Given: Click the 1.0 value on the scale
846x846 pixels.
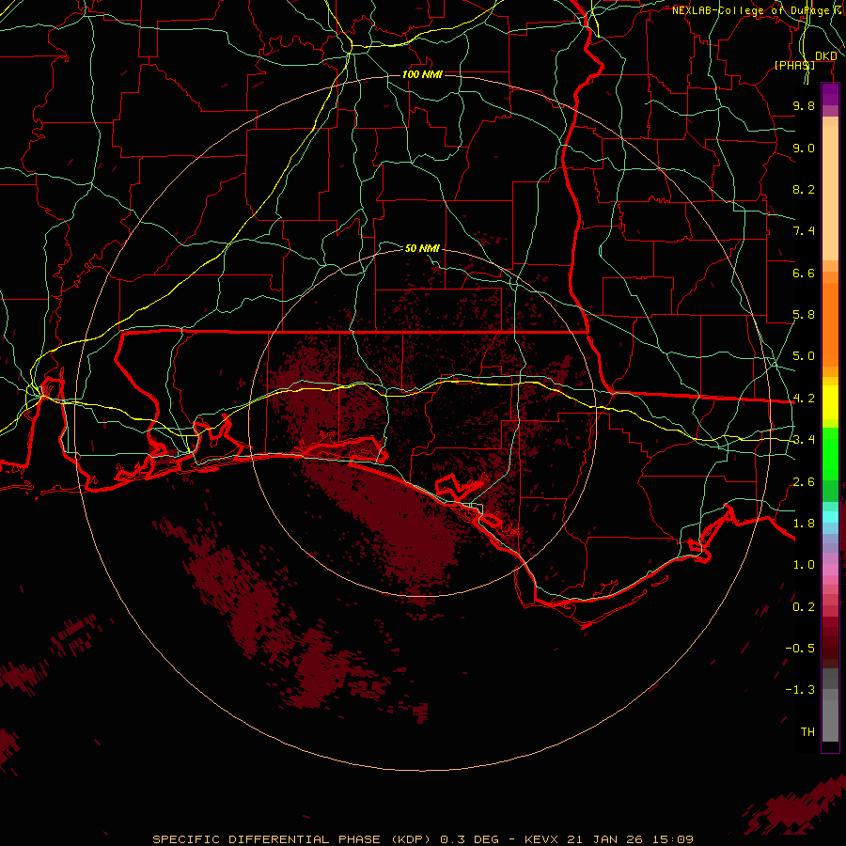Looking at the screenshot, I should point(804,565).
